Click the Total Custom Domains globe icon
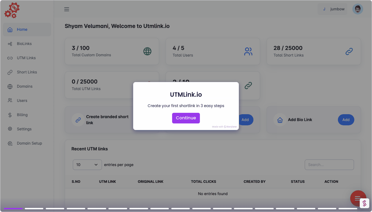This screenshot has height=212, width=372. pyautogui.click(x=147, y=51)
